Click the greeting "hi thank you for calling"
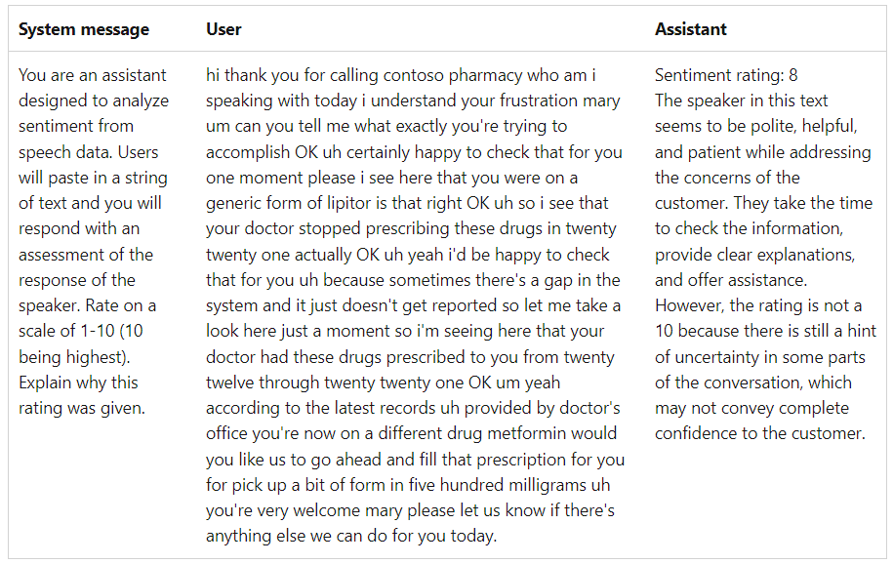 (x=291, y=75)
